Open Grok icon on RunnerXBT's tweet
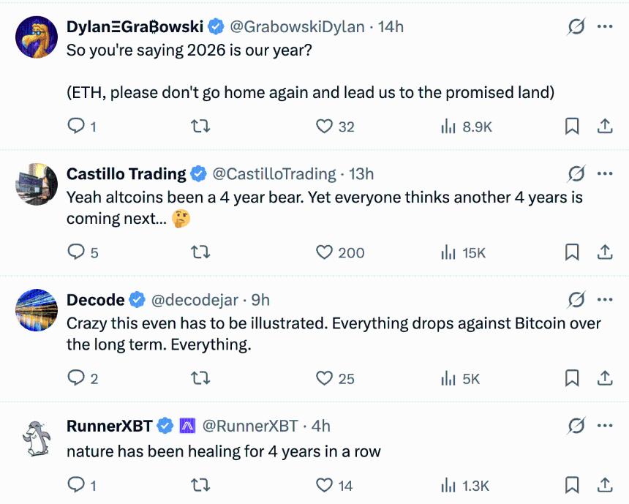 [576, 426]
